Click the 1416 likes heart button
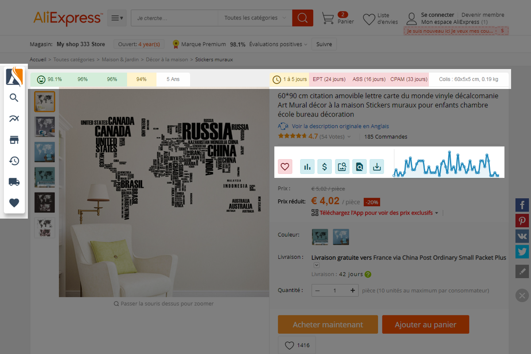Screen dimensions: 531x354 pyautogui.click(x=296, y=345)
